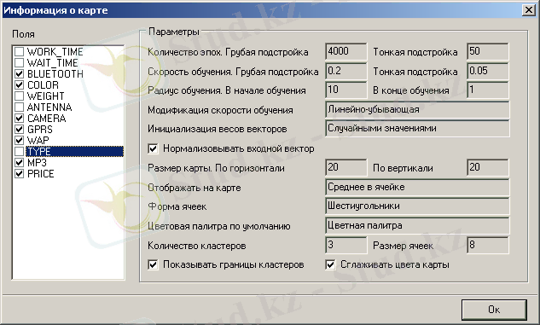Select the CAMERA label in fields list
Viewport: 540px width, 325px height.
pos(46,119)
